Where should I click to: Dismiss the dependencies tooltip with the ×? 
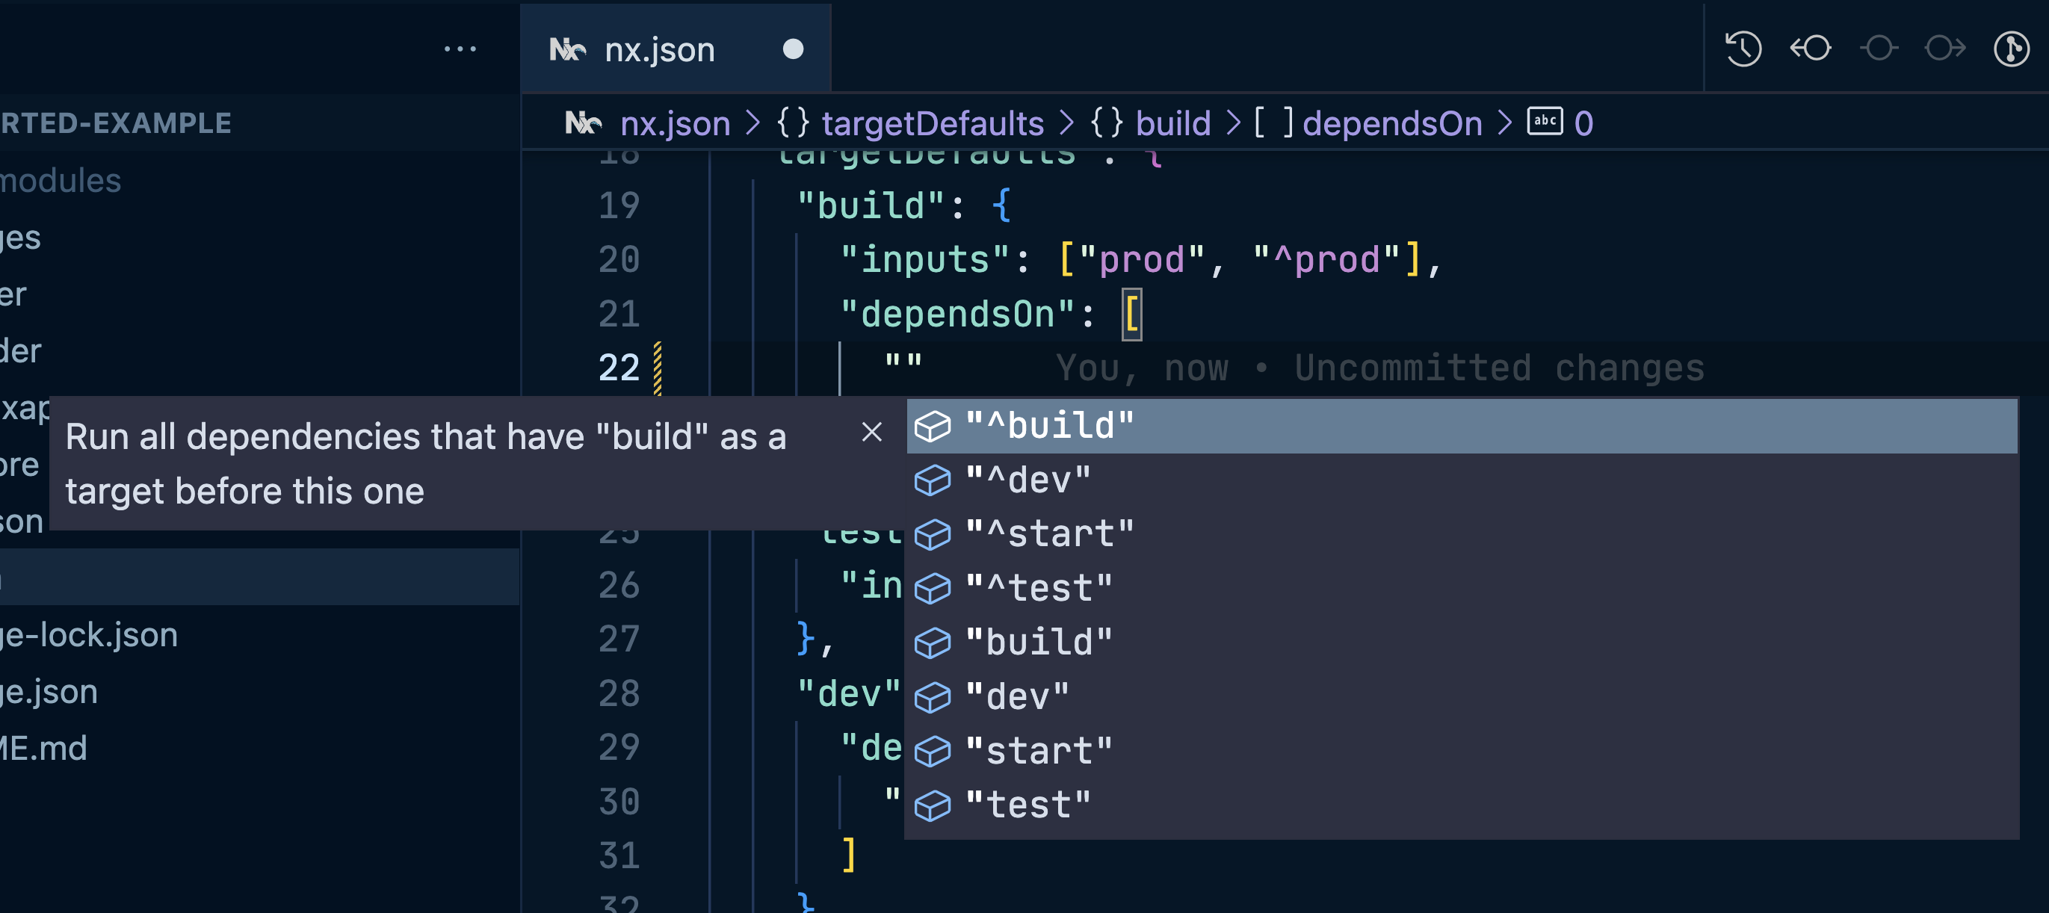[x=873, y=433]
